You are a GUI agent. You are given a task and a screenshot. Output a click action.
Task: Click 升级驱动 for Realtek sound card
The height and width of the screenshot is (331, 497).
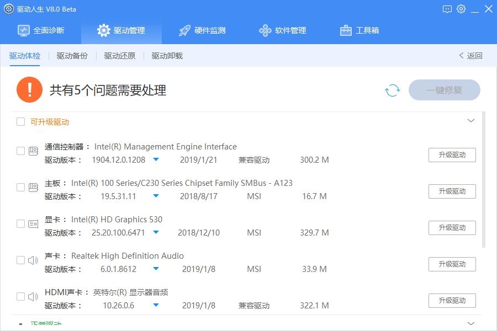point(453,264)
